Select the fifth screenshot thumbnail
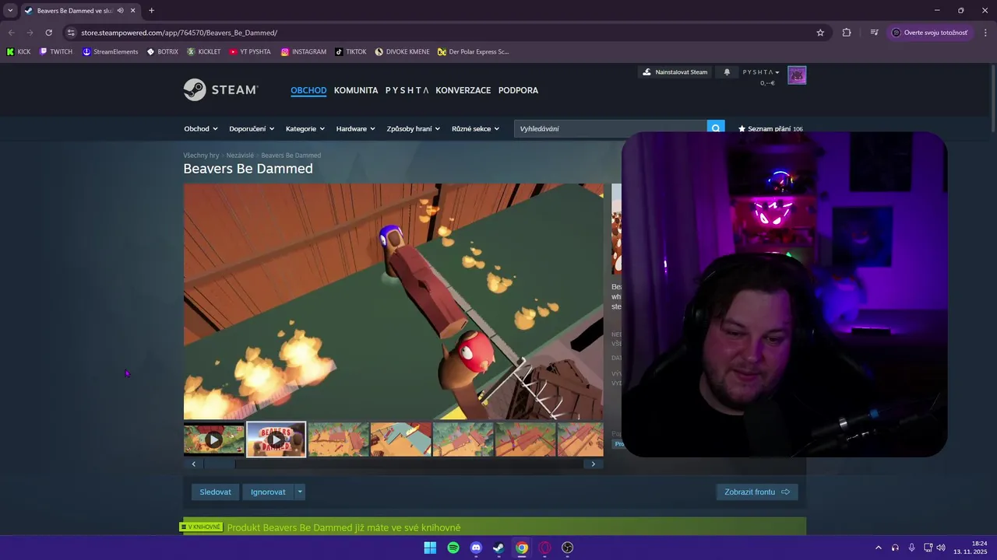Viewport: 997px width, 560px height. 463,439
